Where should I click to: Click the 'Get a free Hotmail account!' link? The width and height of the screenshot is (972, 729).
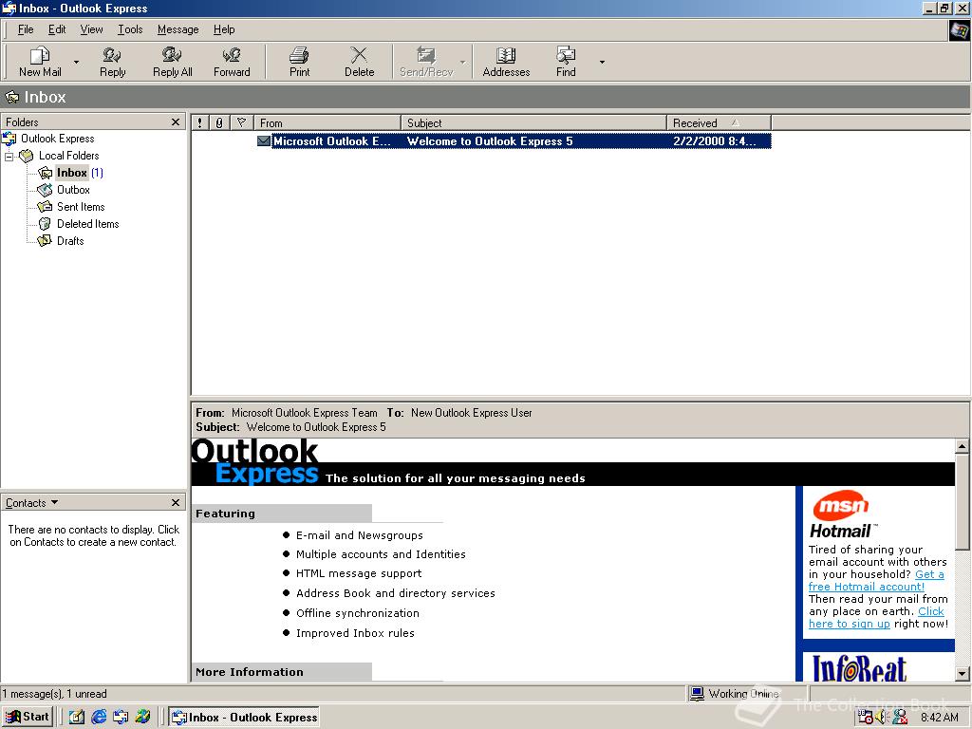876,581
